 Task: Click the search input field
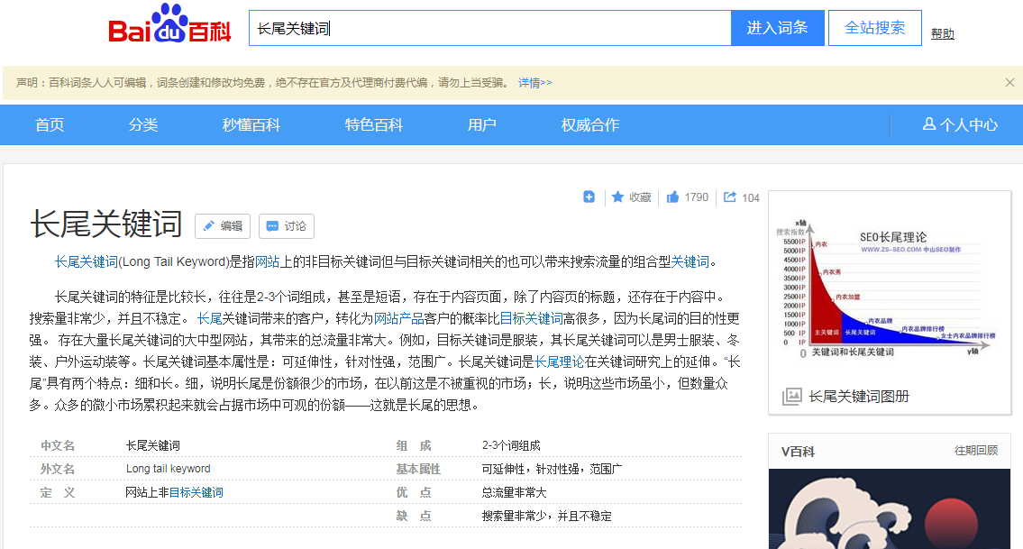coord(489,28)
